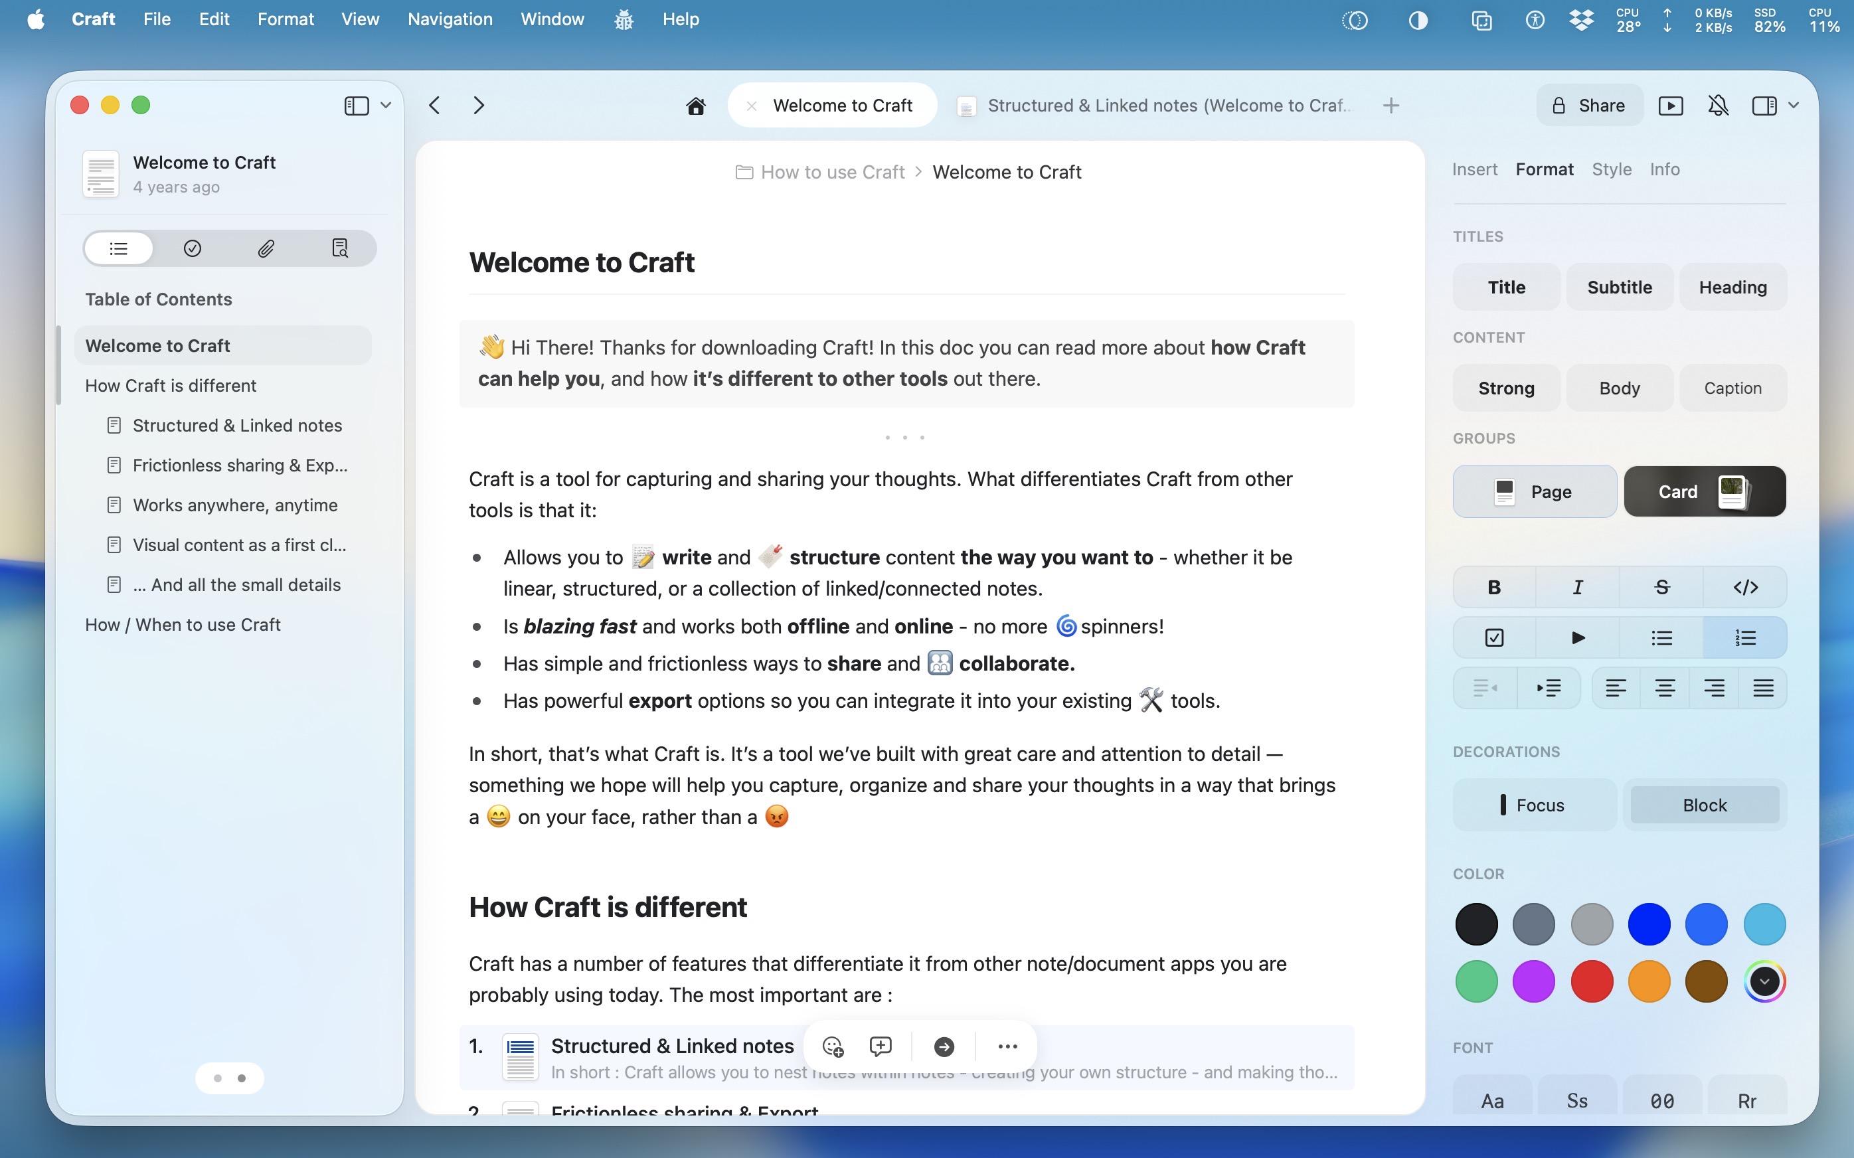The image size is (1854, 1158).
Task: Open the Navigation menu
Action: (x=450, y=19)
